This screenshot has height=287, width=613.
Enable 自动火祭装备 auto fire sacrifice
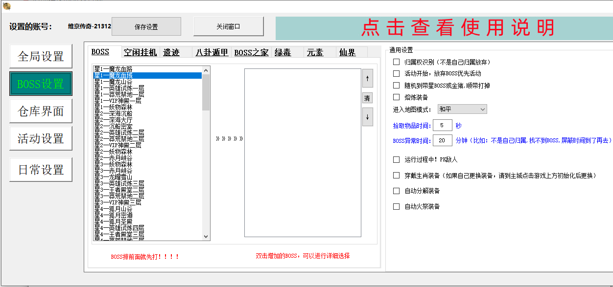tap(396, 206)
